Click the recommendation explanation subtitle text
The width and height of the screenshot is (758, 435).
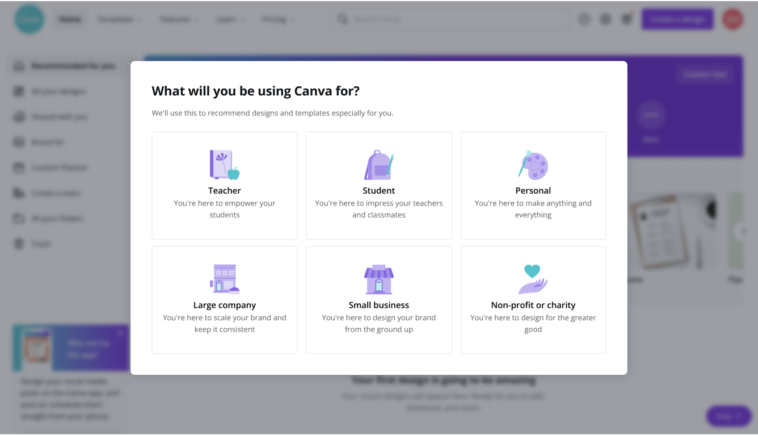point(272,113)
